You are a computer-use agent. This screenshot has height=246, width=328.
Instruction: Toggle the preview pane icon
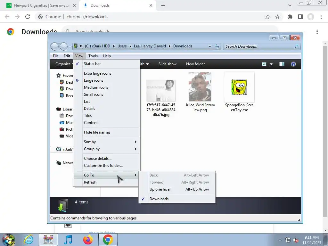coord(282,64)
